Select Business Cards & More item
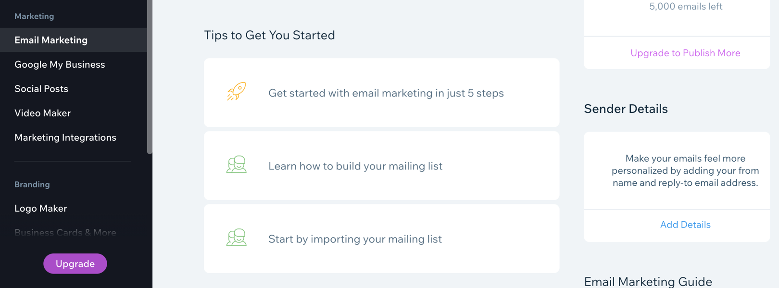 [65, 233]
